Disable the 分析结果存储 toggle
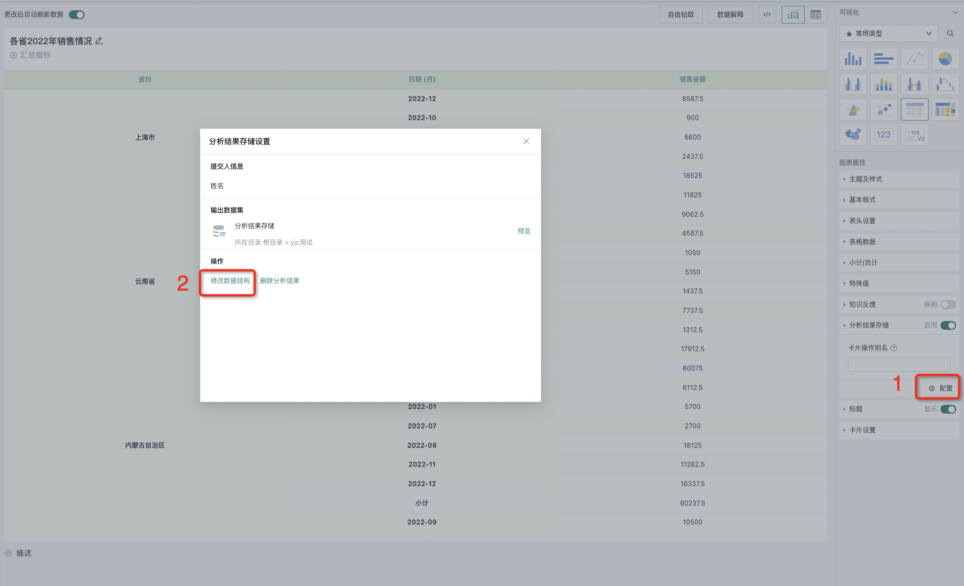Screen dimensions: 964x586 [948, 325]
